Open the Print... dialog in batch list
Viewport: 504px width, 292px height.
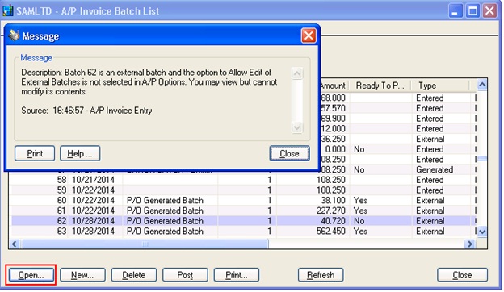pyautogui.click(x=237, y=275)
